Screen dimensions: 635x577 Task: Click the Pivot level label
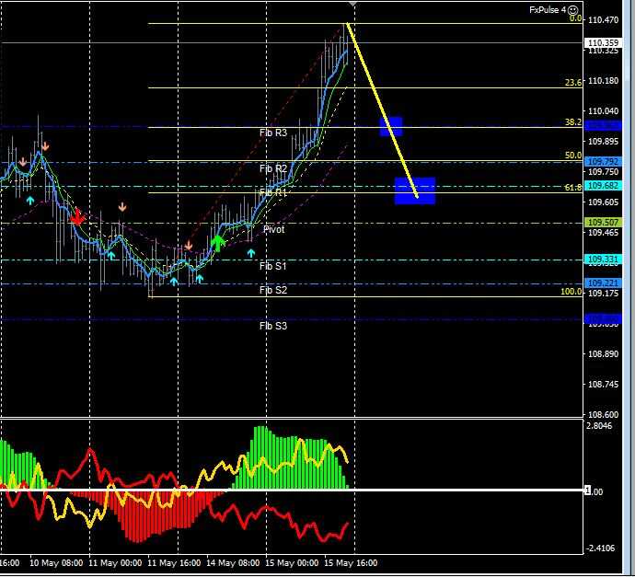point(273,229)
